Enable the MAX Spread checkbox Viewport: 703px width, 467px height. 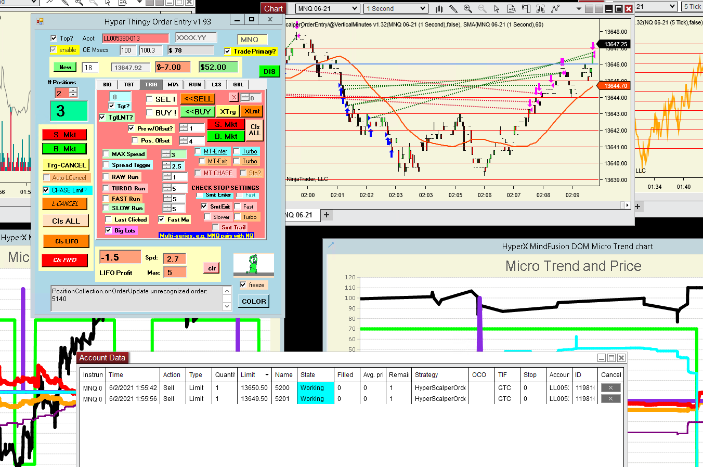106,154
